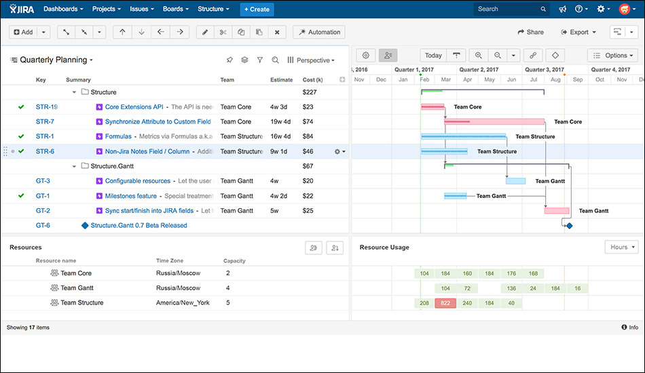Open dropdown arrow next to collapse icon
This screenshot has height=373, width=645.
click(99, 32)
